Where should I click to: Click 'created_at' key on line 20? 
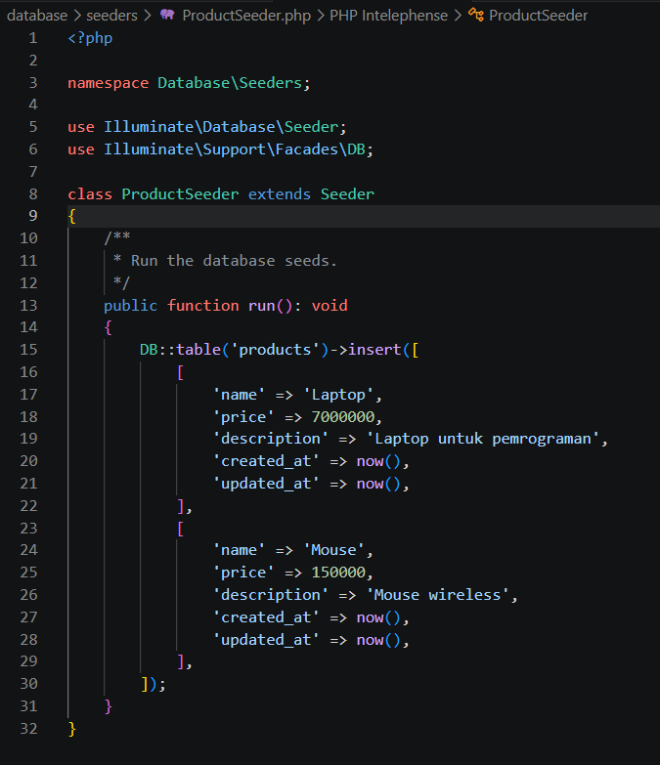point(266,461)
